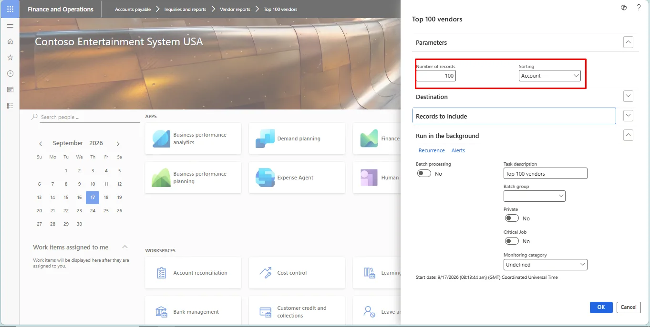Click the Search people field
The image size is (650, 327).
click(90, 117)
